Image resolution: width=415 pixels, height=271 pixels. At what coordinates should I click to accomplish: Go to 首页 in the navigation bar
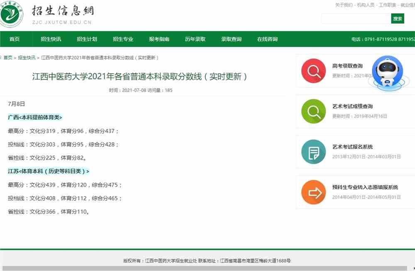tap(15, 39)
